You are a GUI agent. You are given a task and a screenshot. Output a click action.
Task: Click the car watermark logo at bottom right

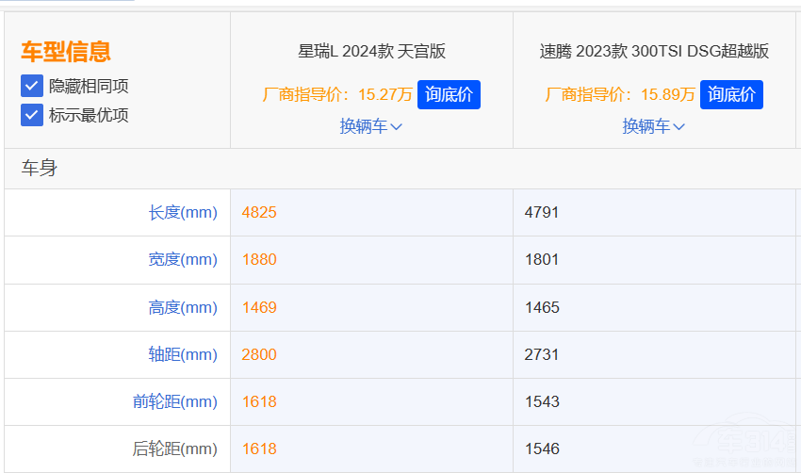coord(754,448)
